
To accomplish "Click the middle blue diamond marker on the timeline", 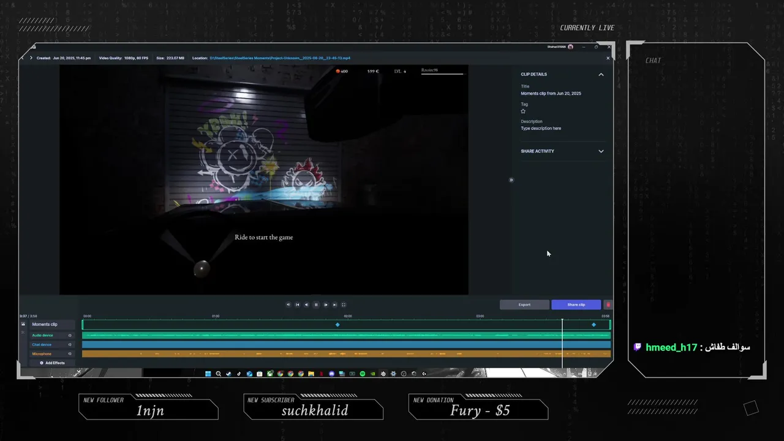I will [x=337, y=325].
